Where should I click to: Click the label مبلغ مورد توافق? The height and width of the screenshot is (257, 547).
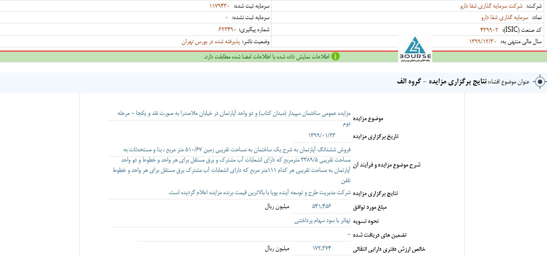tap(370, 208)
